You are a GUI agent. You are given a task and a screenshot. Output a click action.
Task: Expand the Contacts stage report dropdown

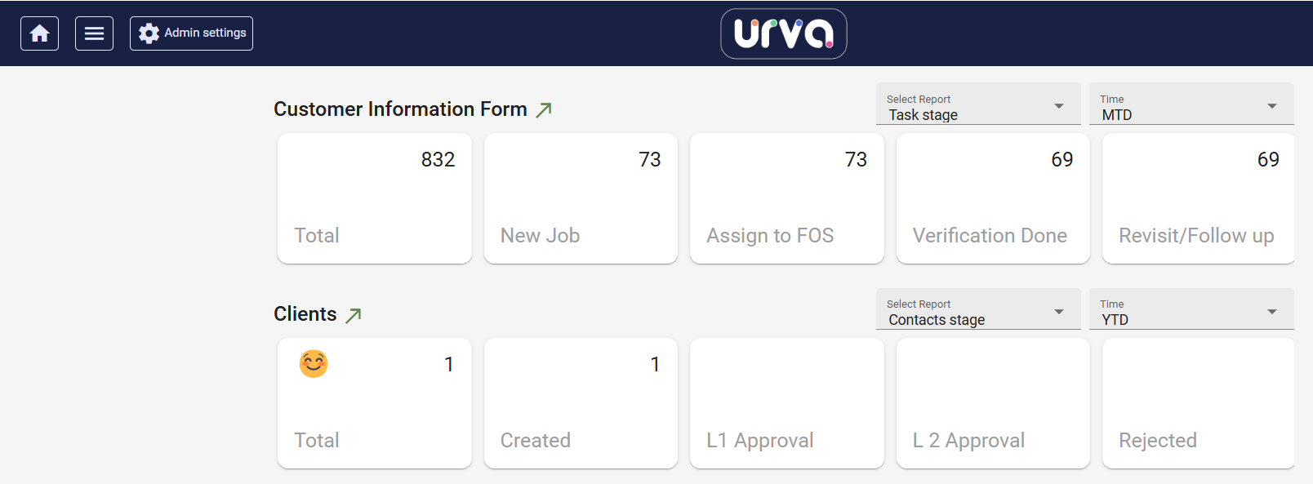click(x=977, y=311)
